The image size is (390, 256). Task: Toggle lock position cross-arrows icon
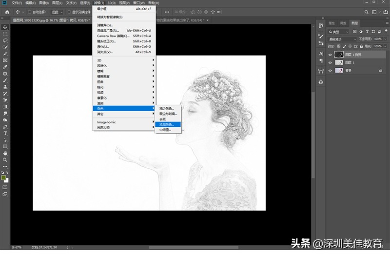point(350,46)
